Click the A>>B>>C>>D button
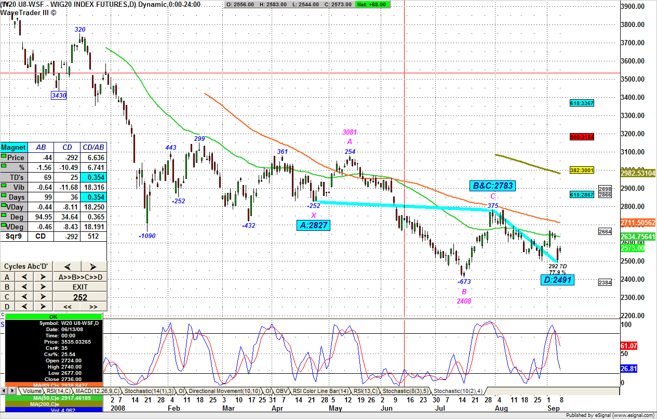 pyautogui.click(x=80, y=277)
